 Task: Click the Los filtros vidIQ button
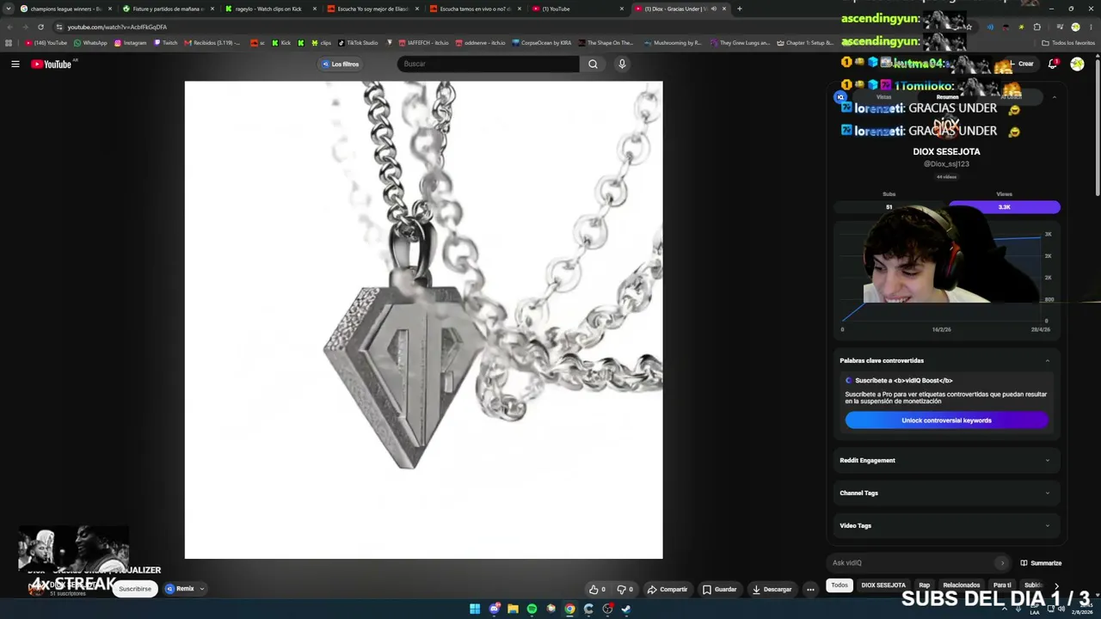pos(341,64)
